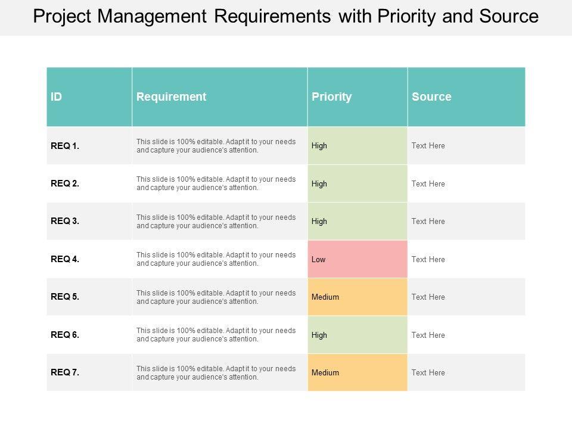
Task: Select the Source text in REQ 7 row
Action: tap(428, 372)
